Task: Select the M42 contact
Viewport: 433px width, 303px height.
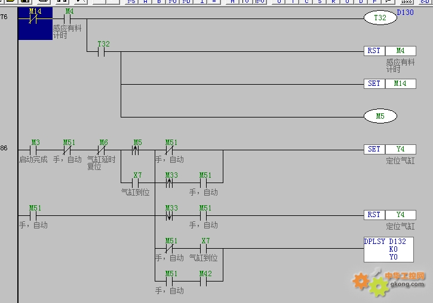Action: pyautogui.click(x=204, y=281)
